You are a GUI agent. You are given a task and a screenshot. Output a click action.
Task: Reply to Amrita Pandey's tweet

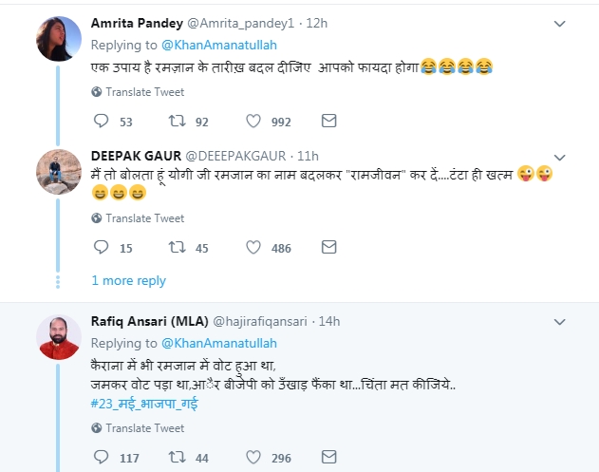click(x=103, y=121)
